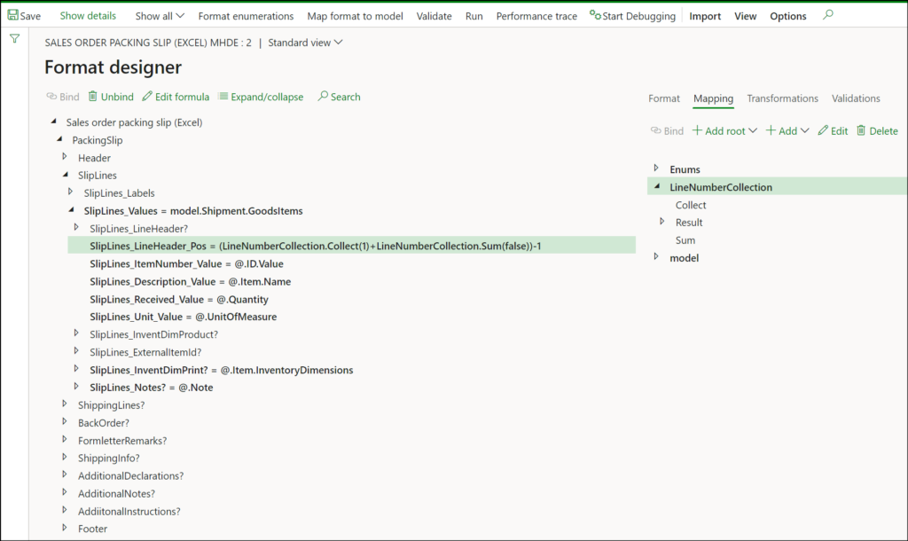
Task: Click Validate in the action bar
Action: point(434,16)
